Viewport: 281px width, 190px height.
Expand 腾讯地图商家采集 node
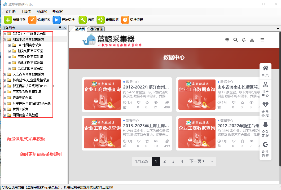point(10,63)
